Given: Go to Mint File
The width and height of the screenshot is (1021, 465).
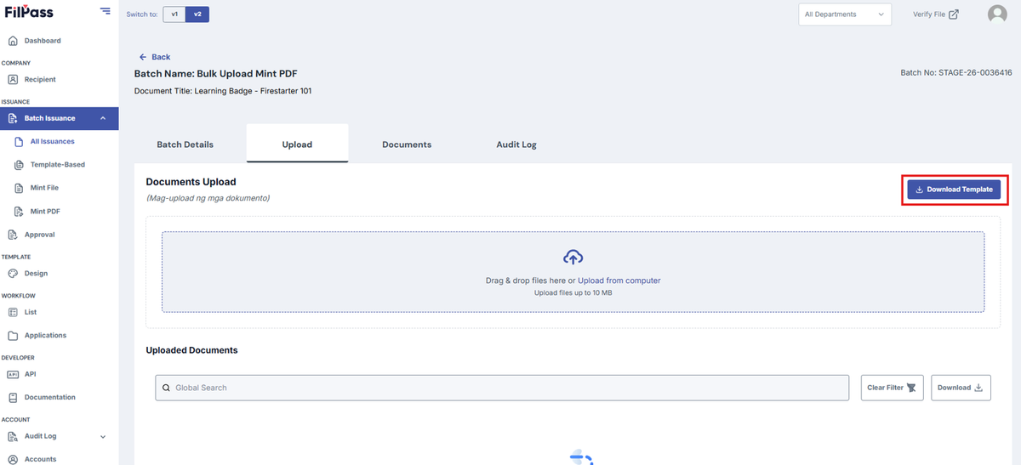Looking at the screenshot, I should tap(44, 187).
